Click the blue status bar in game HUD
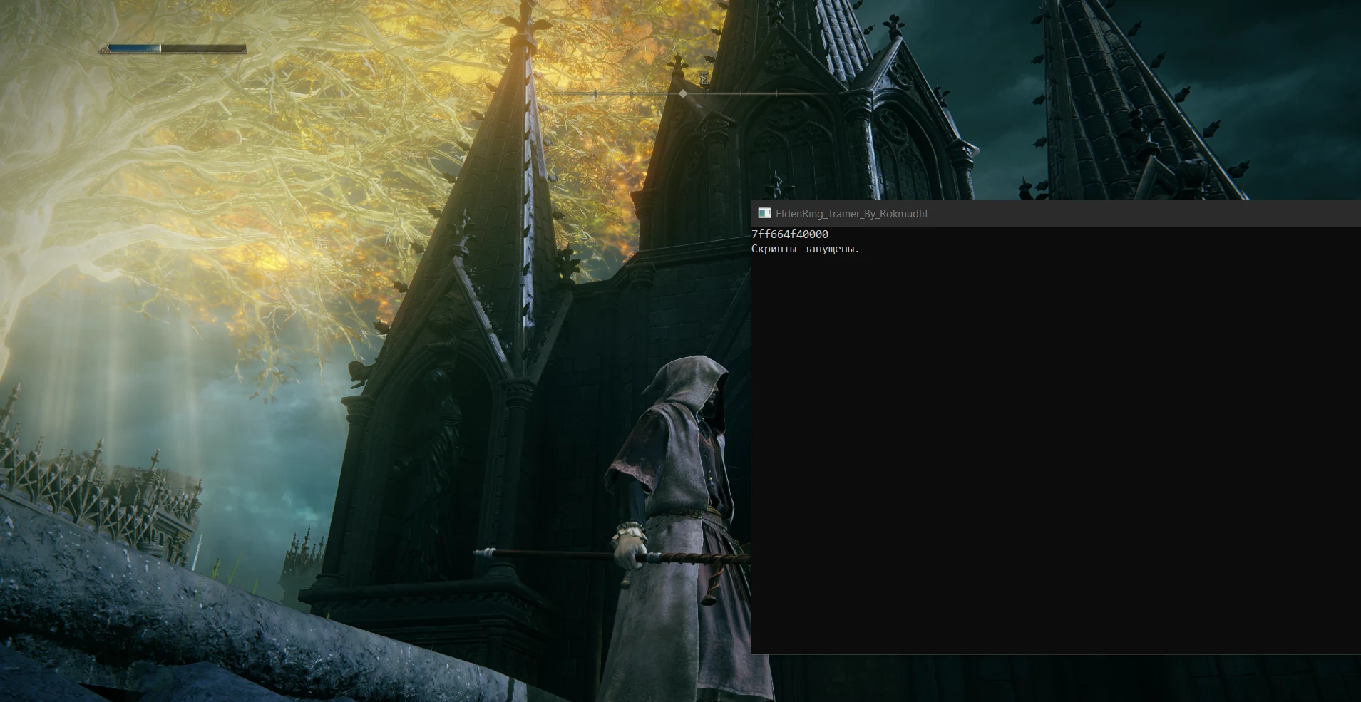The image size is (1361, 702). click(x=173, y=49)
